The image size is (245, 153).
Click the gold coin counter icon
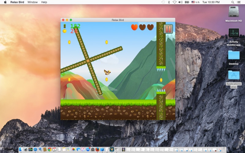pyautogui.click(x=65, y=31)
